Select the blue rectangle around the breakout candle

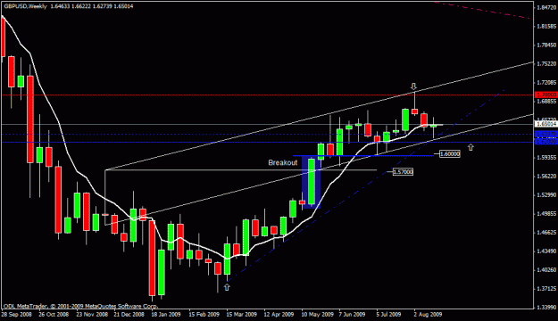tap(312, 182)
